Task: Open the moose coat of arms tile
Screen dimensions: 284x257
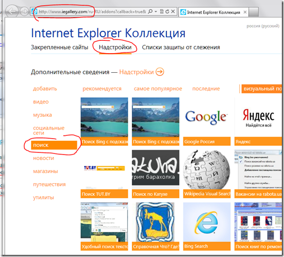Action: pyautogui.click(x=156, y=222)
